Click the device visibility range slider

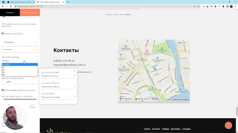(20, 99)
